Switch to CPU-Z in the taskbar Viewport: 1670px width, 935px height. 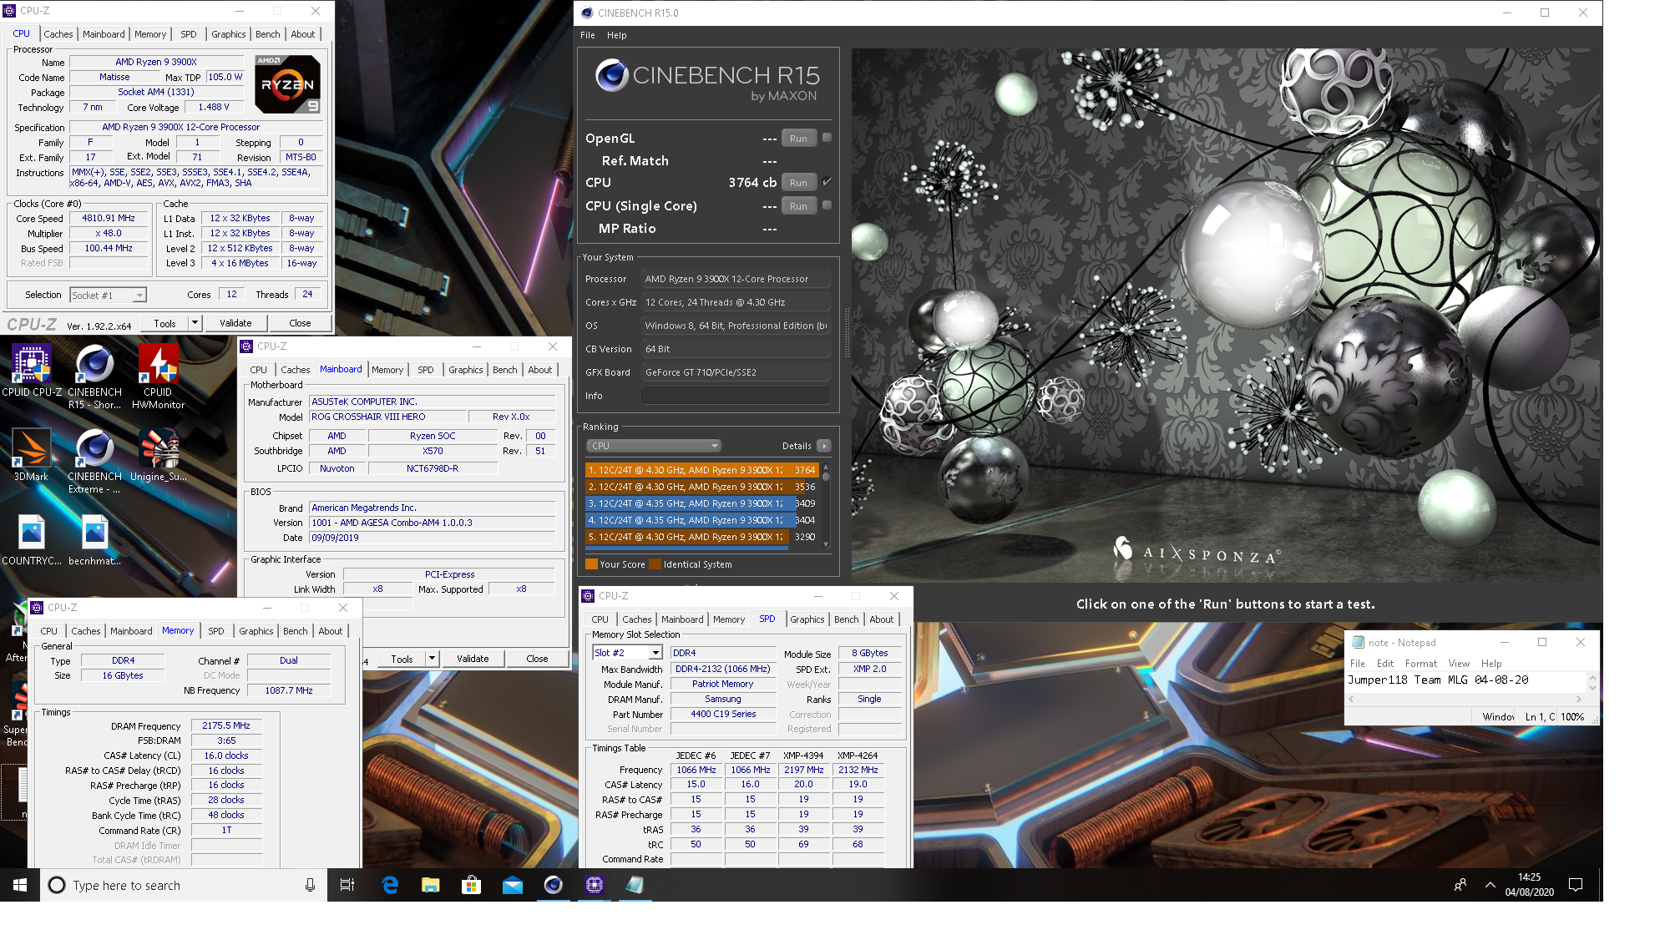[x=594, y=885]
